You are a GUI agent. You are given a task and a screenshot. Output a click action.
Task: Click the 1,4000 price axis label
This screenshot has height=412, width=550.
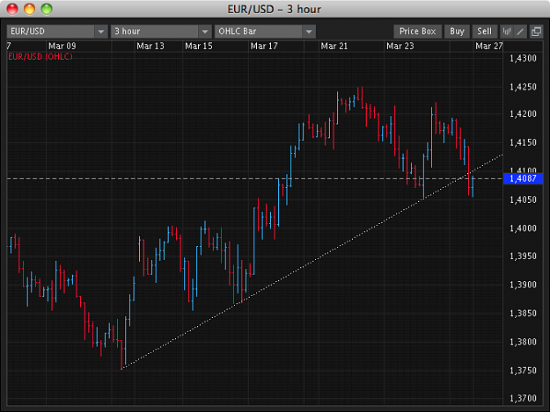pos(523,228)
